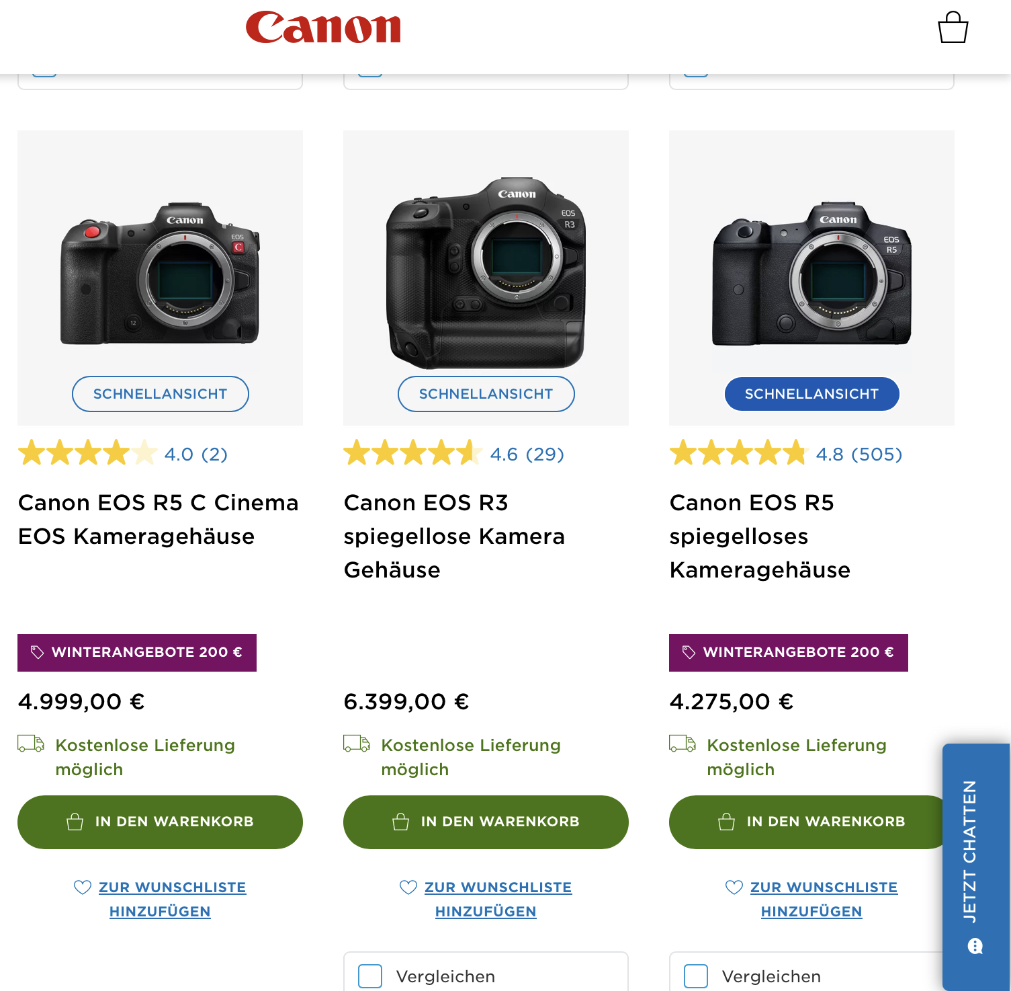Tick the Vergleichen checkbox for EOS R5
The image size is (1011, 991).
tap(696, 976)
